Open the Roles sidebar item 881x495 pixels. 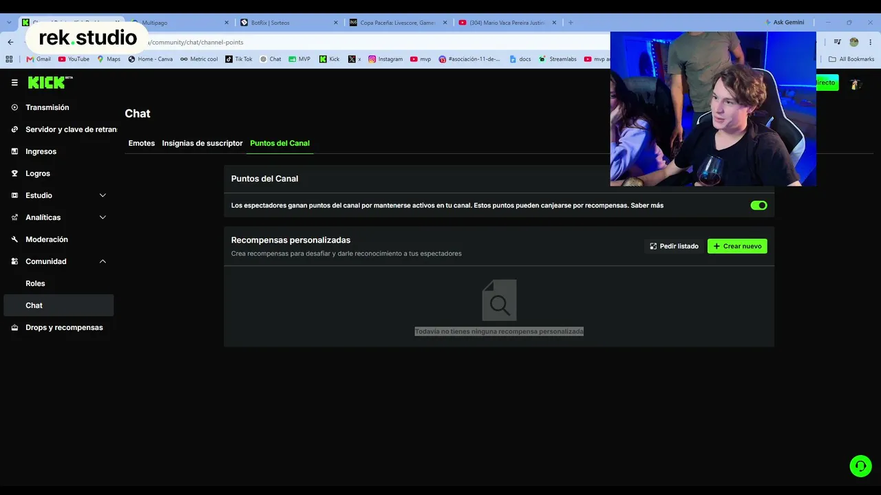coord(59,283)
